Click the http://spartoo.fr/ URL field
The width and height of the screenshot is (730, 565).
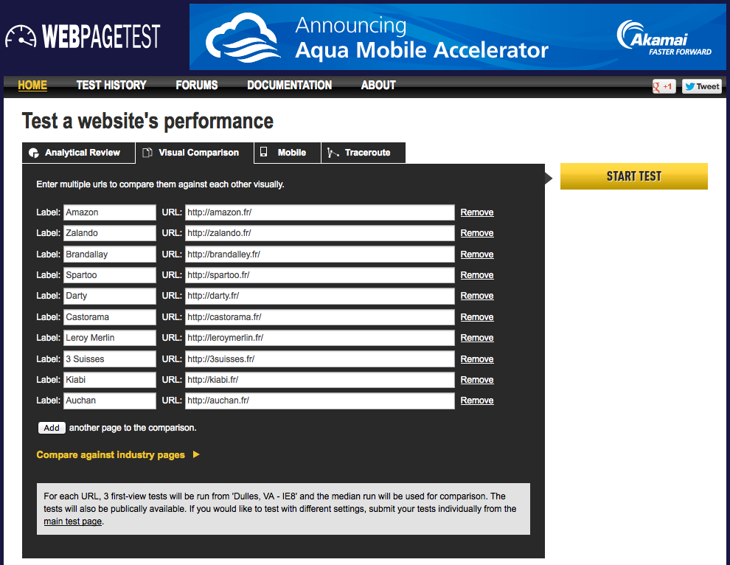click(x=320, y=275)
